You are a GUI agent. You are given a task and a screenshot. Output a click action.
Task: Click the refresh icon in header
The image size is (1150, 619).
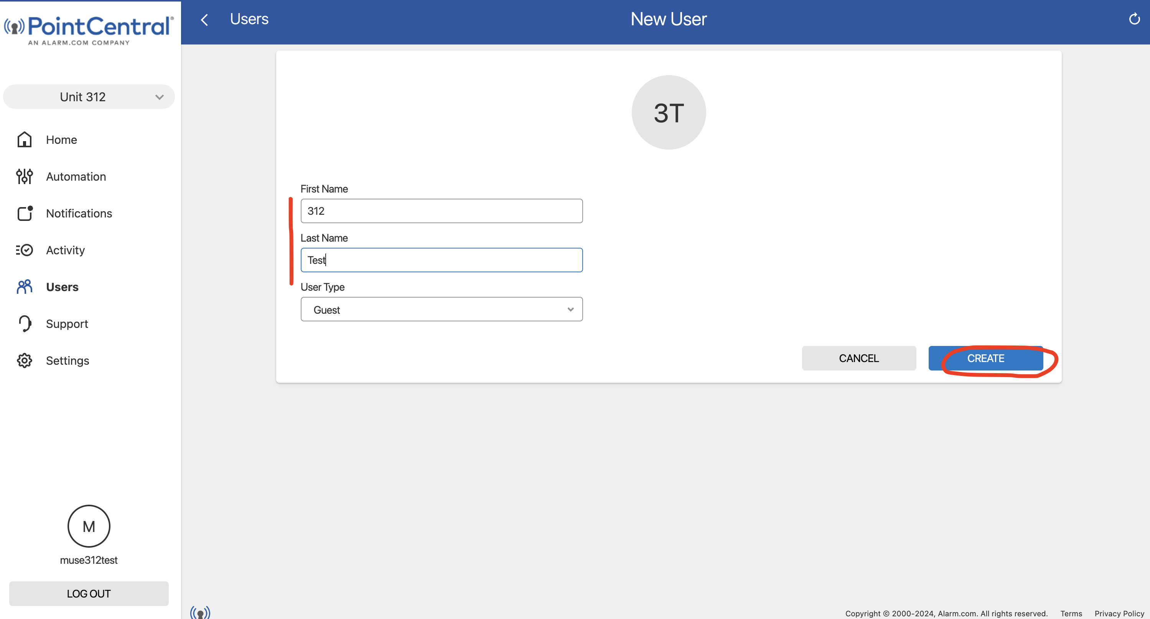(x=1134, y=19)
